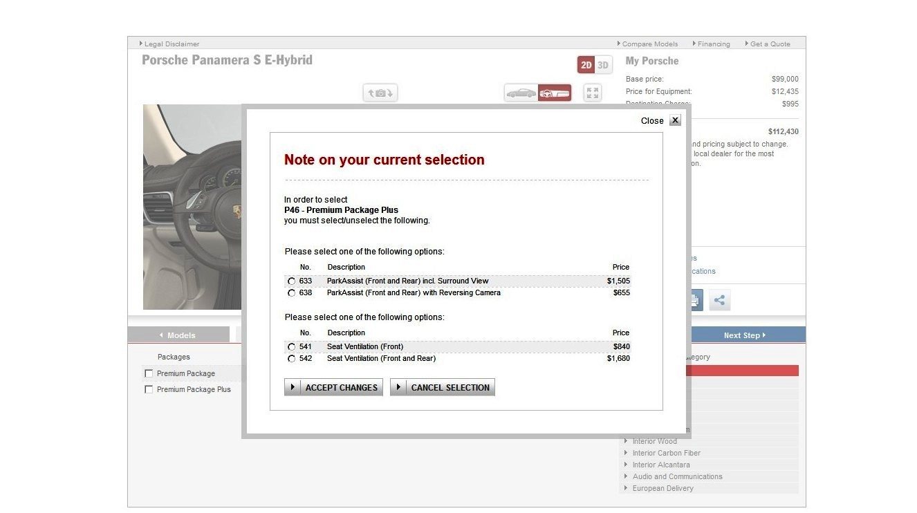Proceed with Next Step button
Viewport: 917px width, 513px height.
tap(745, 335)
